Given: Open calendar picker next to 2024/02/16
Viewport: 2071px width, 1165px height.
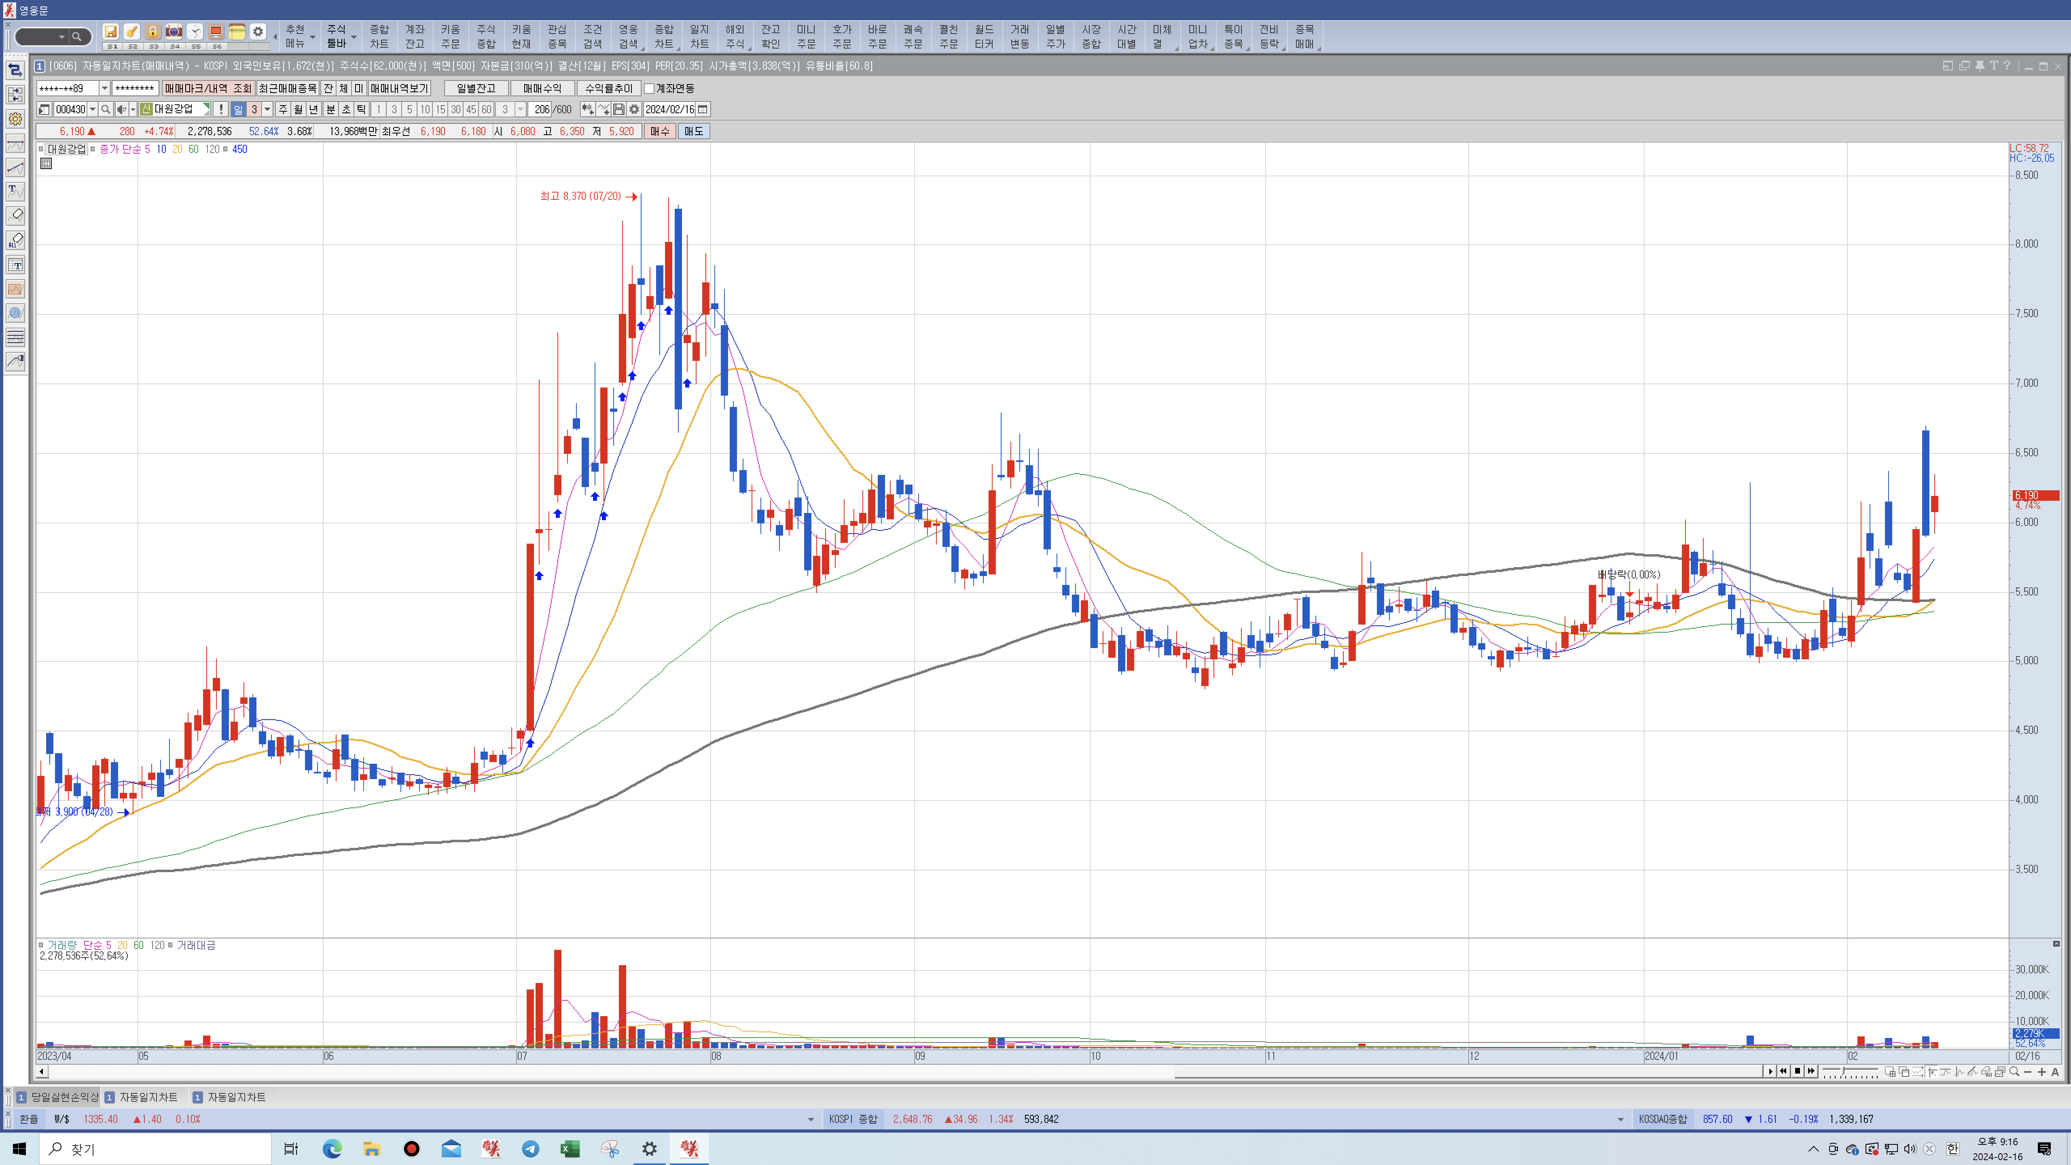Looking at the screenshot, I should (x=703, y=109).
